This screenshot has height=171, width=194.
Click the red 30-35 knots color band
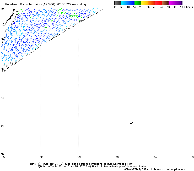pos(158,3)
